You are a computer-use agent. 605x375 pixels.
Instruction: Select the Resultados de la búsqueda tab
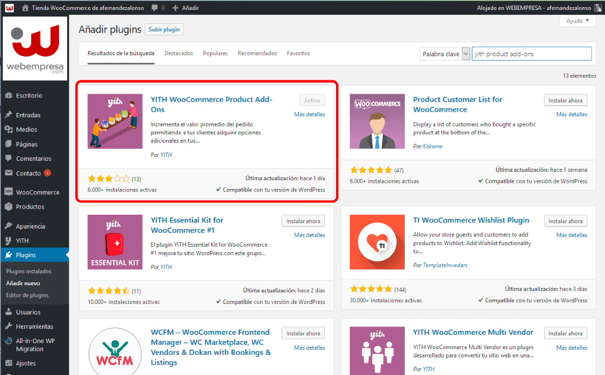(121, 53)
